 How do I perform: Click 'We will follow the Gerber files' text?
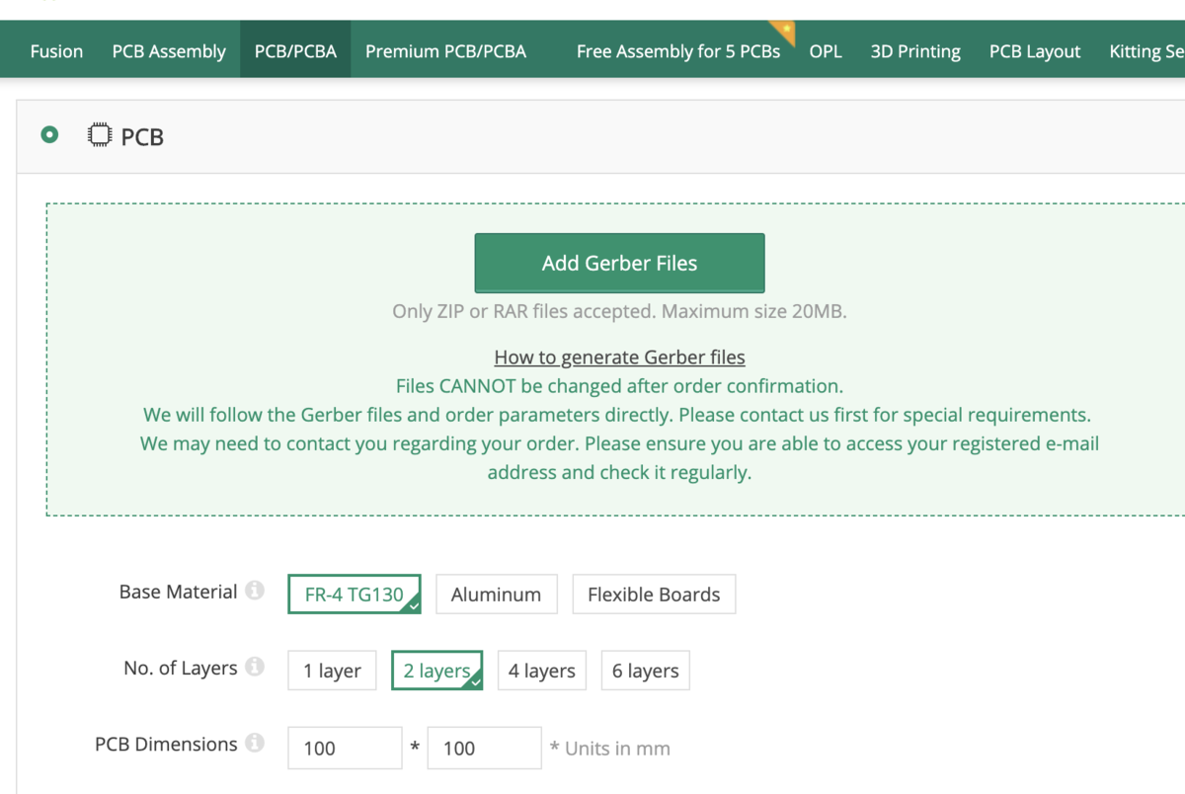(617, 415)
